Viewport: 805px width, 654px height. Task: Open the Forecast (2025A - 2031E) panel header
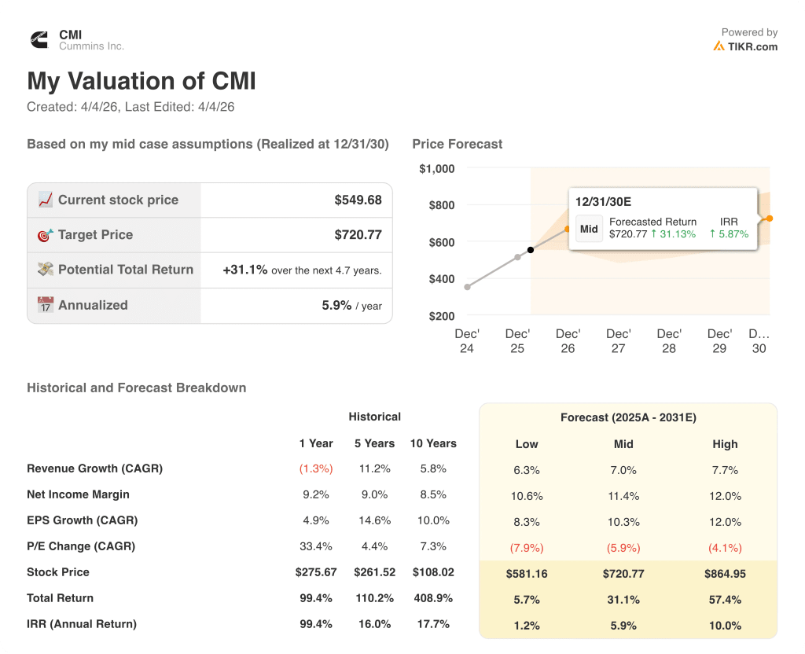(x=627, y=417)
